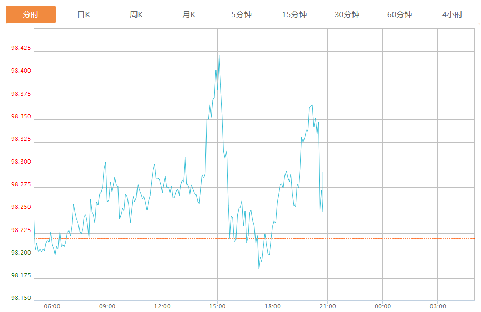Click the 03:00 time axis label

coord(438,306)
